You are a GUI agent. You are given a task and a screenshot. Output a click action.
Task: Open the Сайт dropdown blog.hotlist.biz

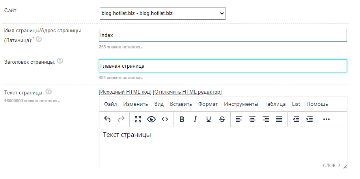coord(163,13)
